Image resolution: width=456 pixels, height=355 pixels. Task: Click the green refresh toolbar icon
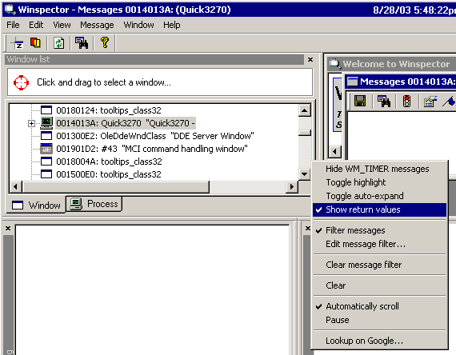point(59,44)
